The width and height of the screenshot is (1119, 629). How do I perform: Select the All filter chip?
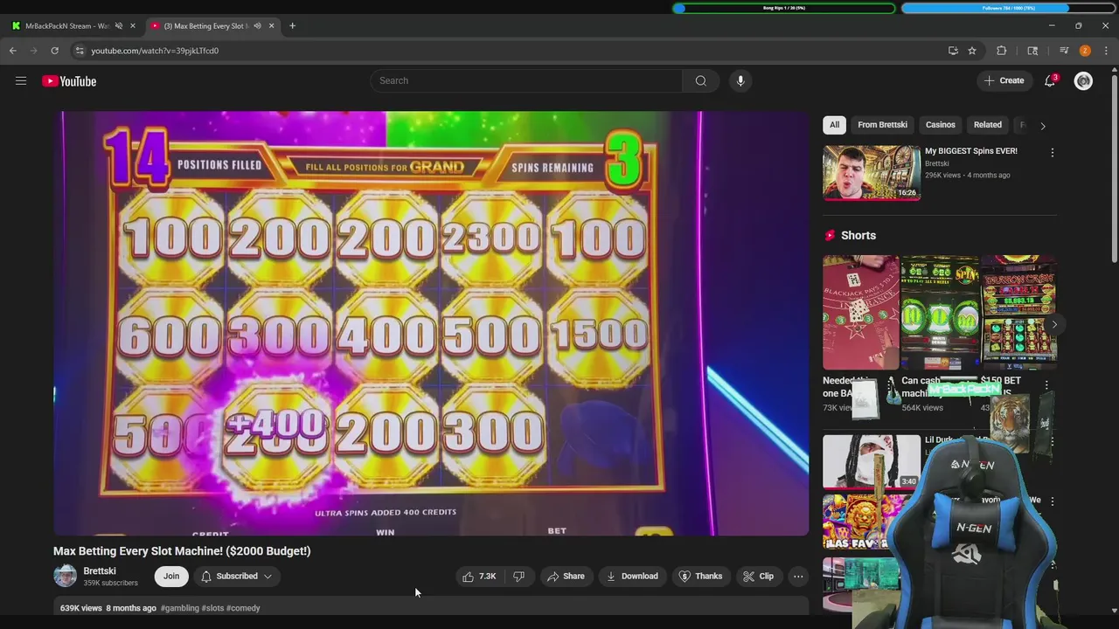click(834, 124)
